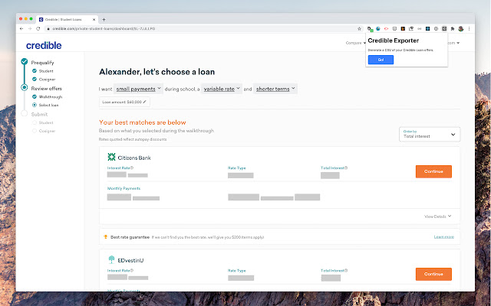Screen dimensions: 491x306
Task: Open the account dropdown at top right
Action: coord(453,43)
